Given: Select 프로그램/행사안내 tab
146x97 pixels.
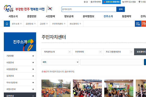Looking at the screenshot, I should [119, 52].
